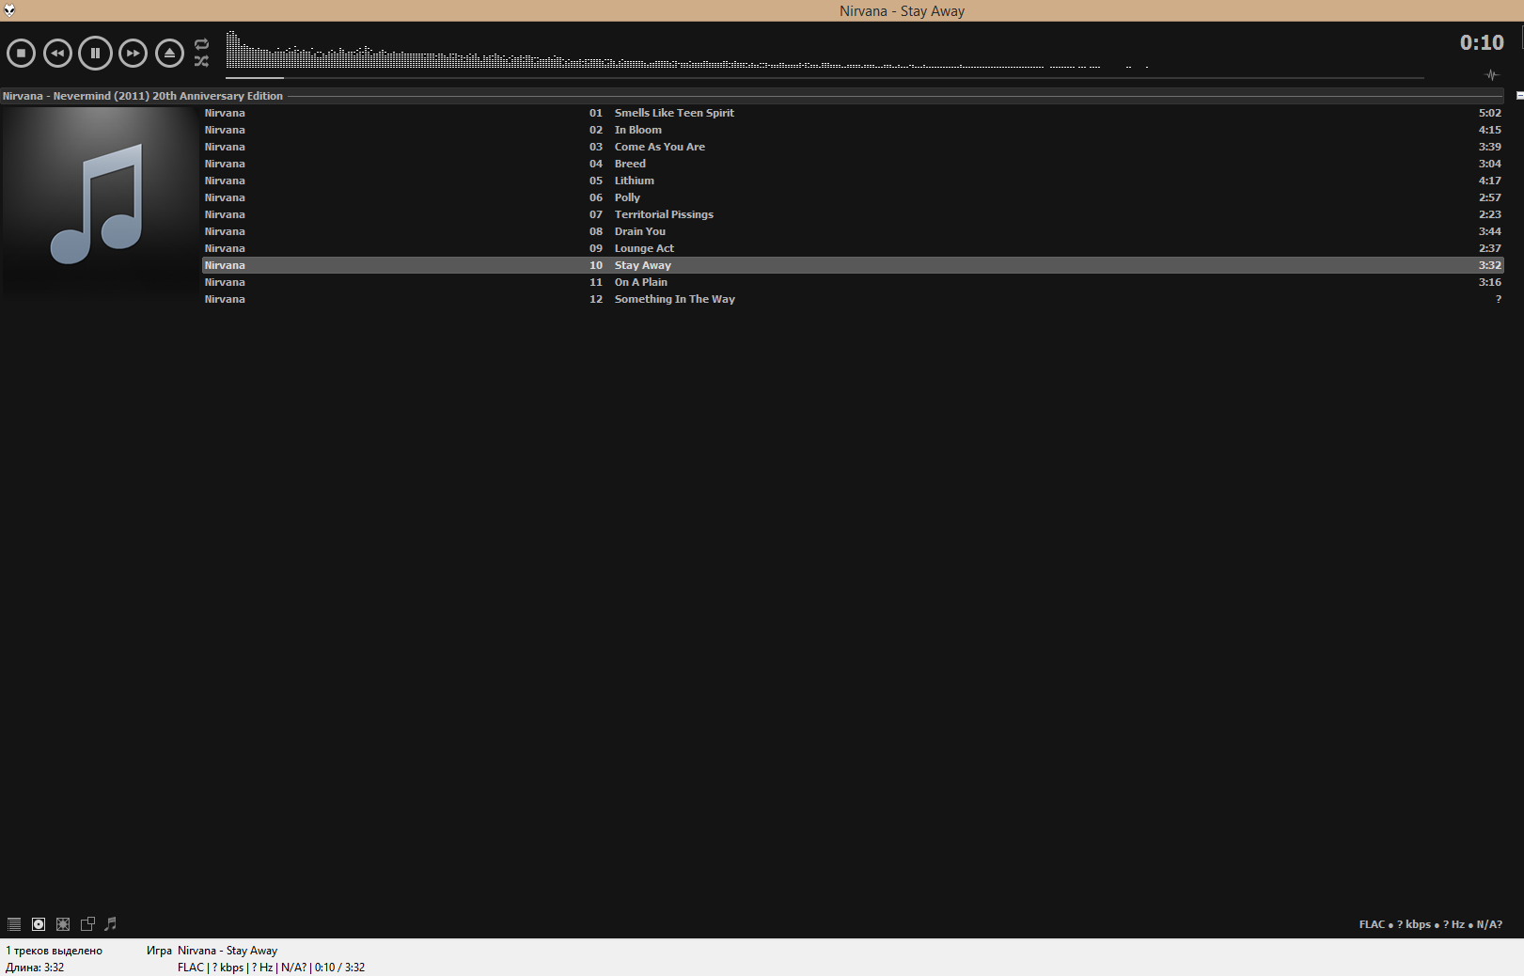Skip to next track button
This screenshot has width=1524, height=976.
[x=133, y=54]
